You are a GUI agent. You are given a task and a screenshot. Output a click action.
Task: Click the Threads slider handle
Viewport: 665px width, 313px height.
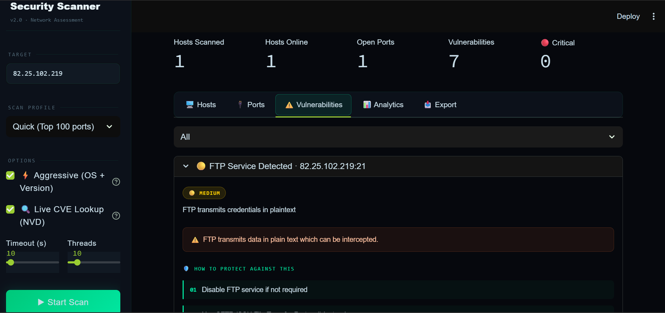[77, 262]
